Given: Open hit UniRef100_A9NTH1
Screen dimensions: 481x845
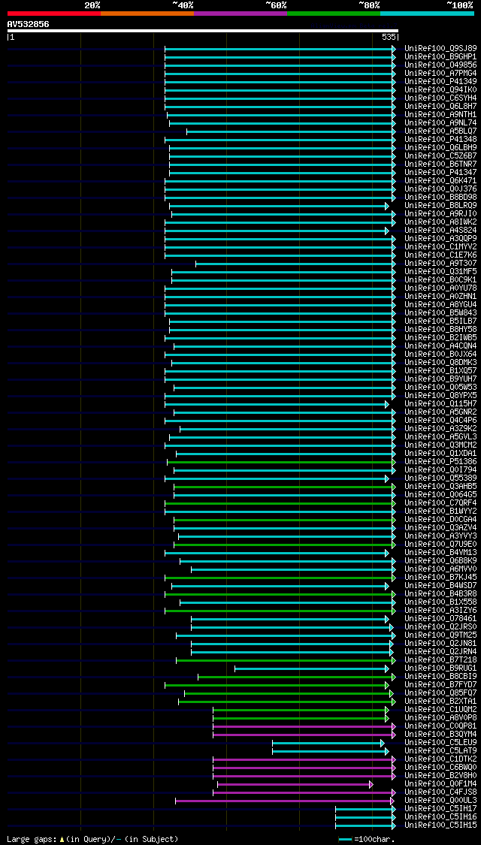Looking at the screenshot, I should pyautogui.click(x=440, y=115).
